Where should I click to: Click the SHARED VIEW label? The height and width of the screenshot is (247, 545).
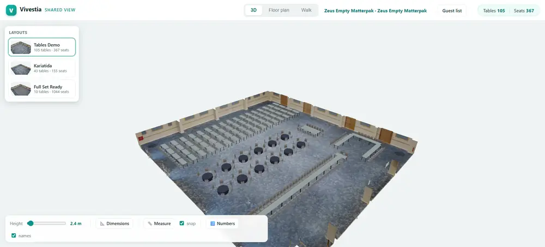tap(60, 10)
